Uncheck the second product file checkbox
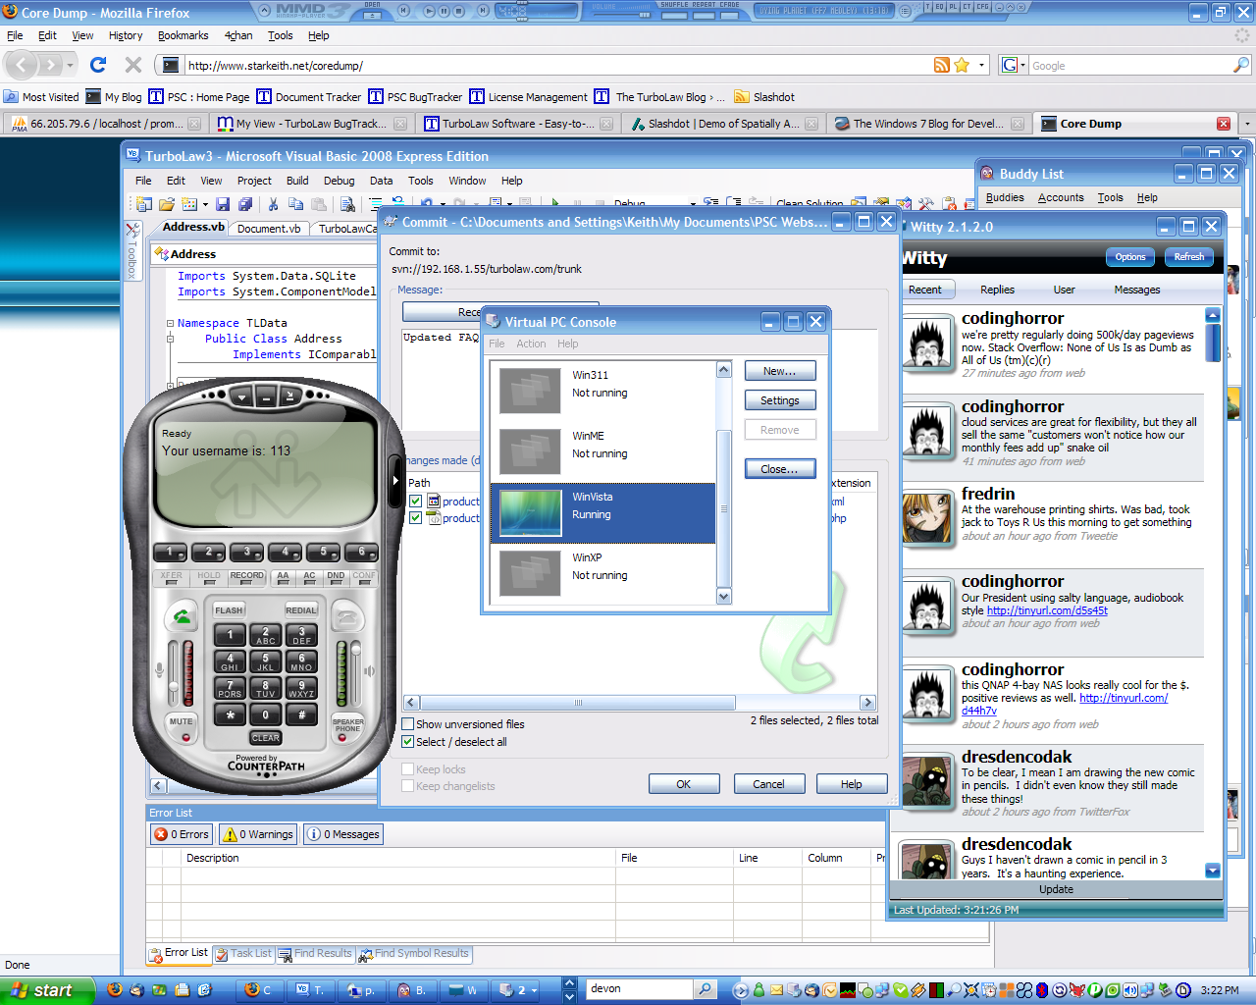 coord(415,518)
